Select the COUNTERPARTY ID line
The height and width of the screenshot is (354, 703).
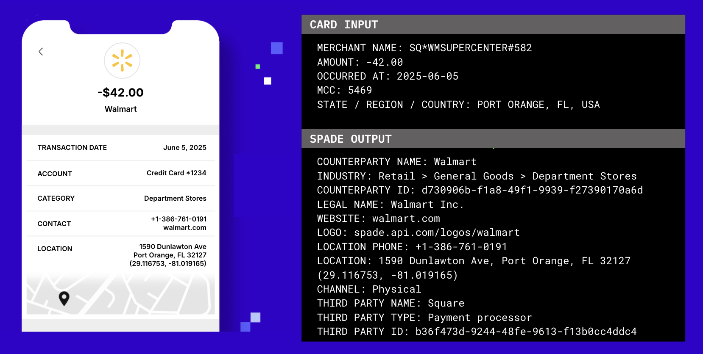[x=480, y=190]
